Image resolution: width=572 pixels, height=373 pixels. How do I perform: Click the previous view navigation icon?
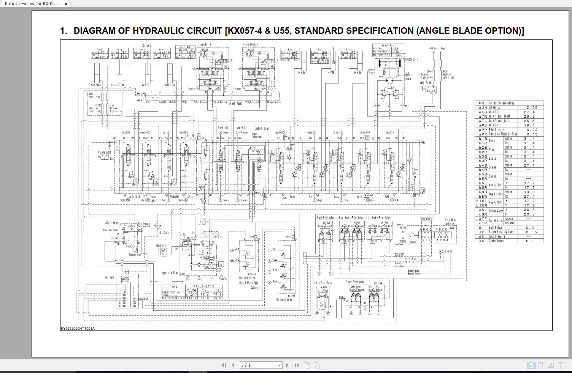tap(307, 365)
